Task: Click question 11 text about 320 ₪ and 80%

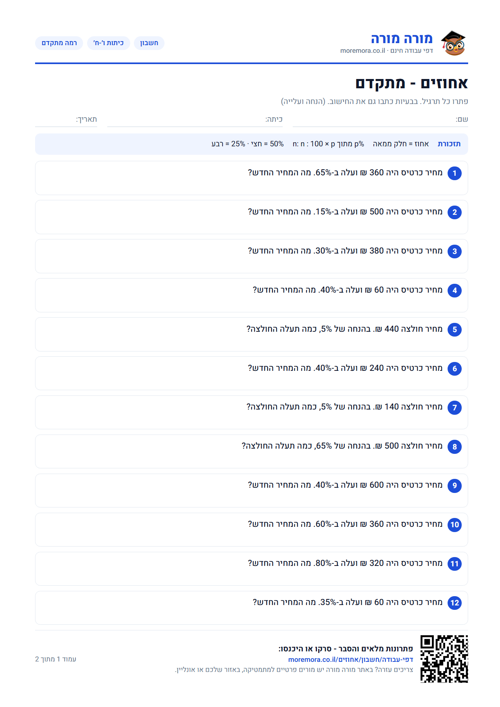Action: click(x=345, y=564)
